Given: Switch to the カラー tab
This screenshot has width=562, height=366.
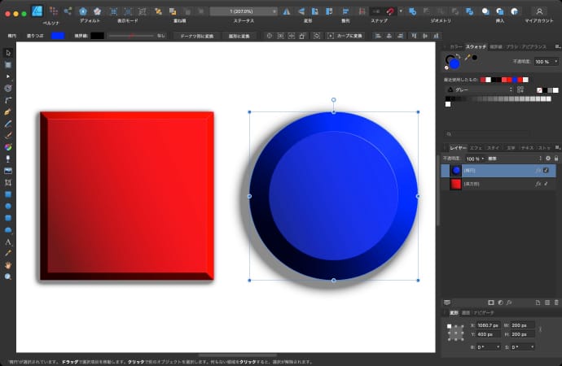Looking at the screenshot, I should [455, 47].
